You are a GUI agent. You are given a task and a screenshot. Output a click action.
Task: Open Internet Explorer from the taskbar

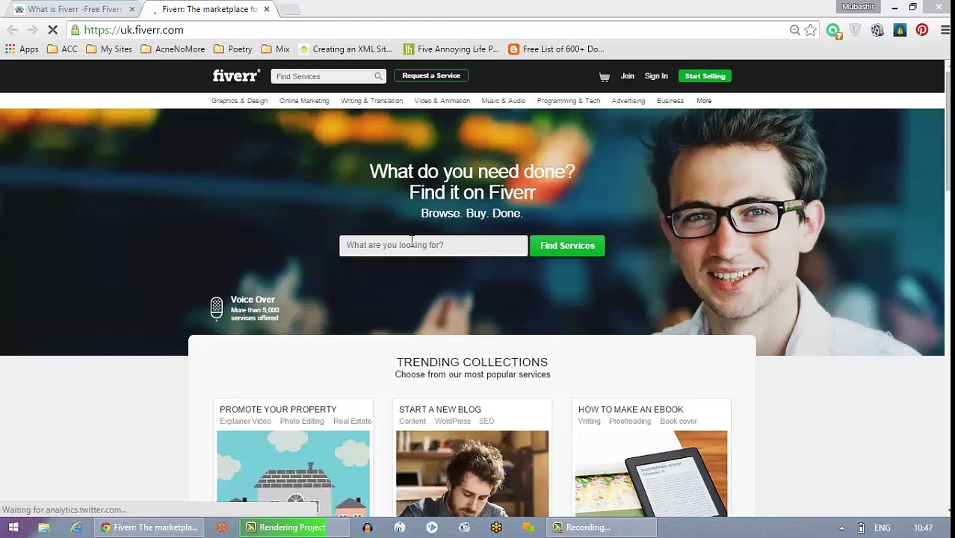click(76, 528)
